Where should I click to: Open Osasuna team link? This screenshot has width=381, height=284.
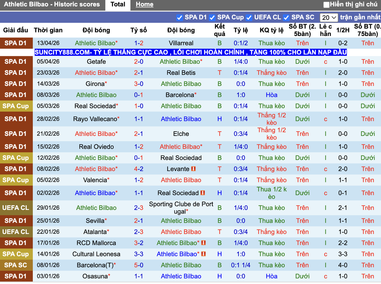click(95, 276)
